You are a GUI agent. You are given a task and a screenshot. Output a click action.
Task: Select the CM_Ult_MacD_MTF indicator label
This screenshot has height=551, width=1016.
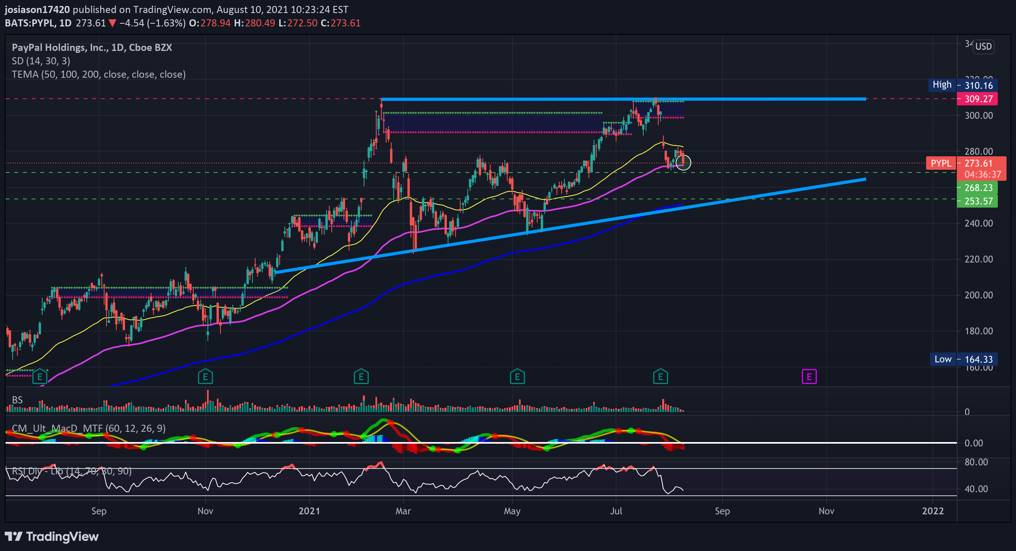pyautogui.click(x=89, y=428)
